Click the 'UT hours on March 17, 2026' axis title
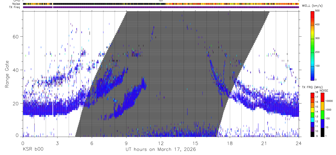 (x=161, y=150)
